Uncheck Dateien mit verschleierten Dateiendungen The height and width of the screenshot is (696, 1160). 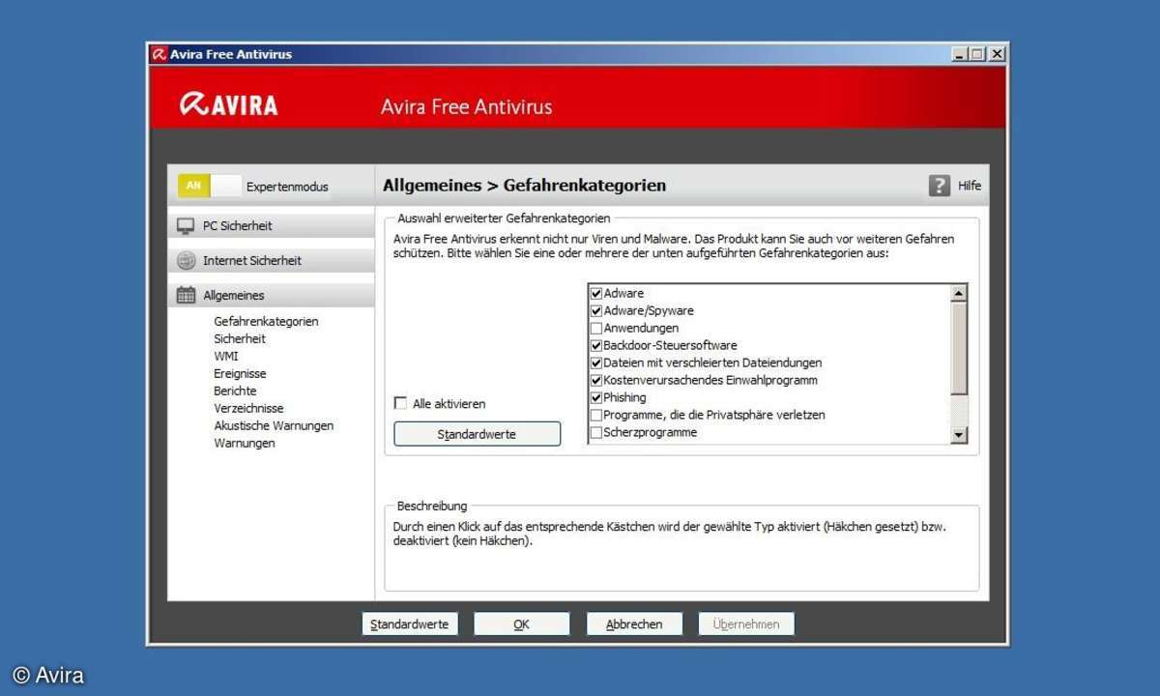pyautogui.click(x=596, y=362)
